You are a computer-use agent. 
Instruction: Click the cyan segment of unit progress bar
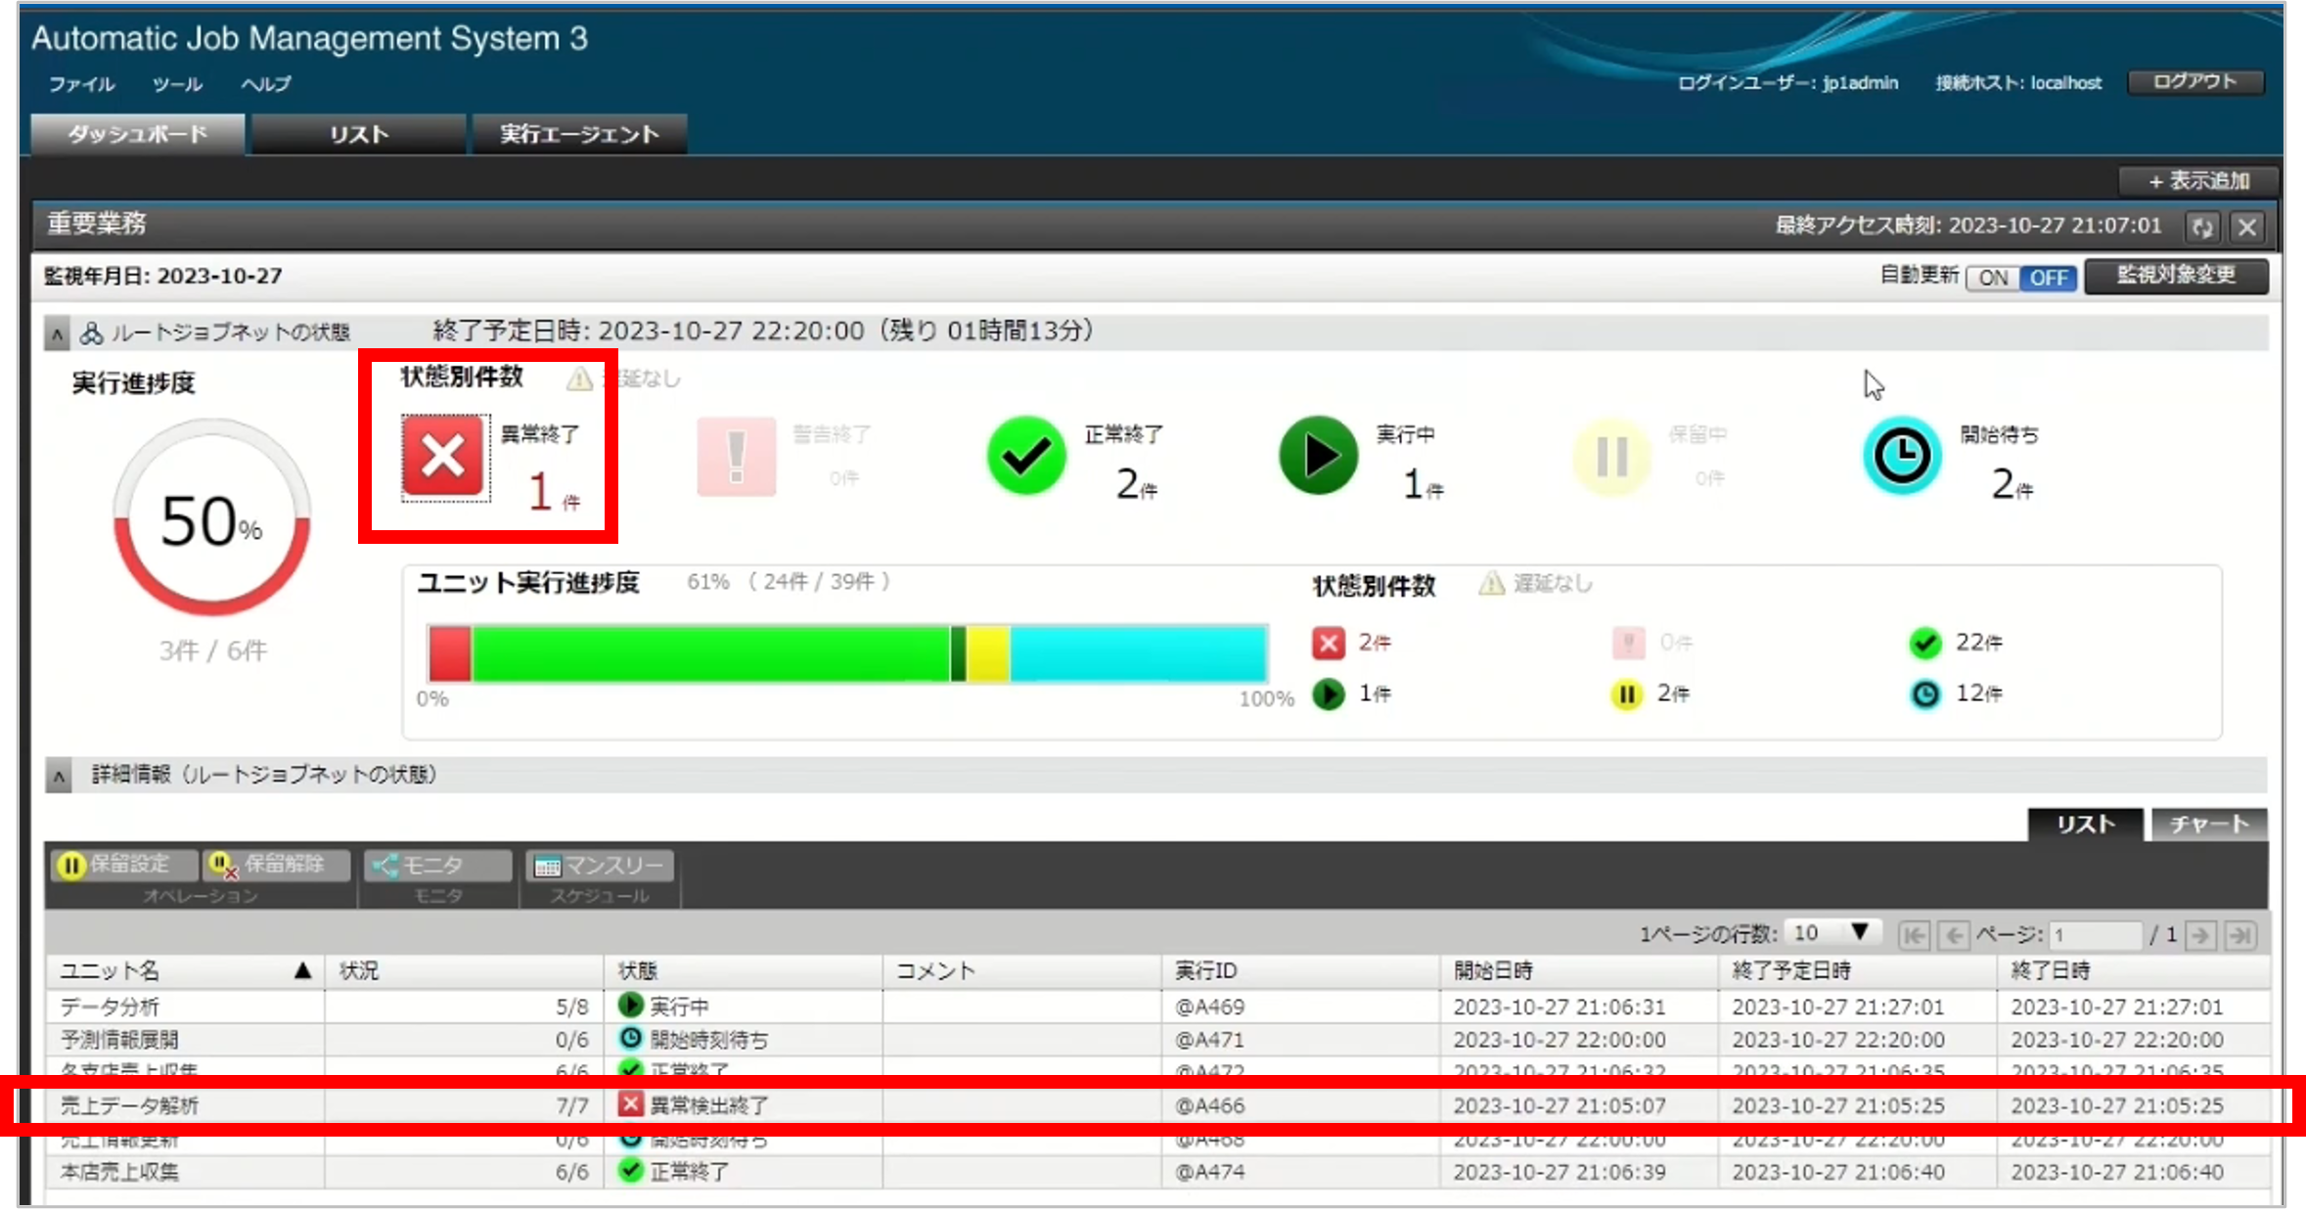coord(1139,654)
